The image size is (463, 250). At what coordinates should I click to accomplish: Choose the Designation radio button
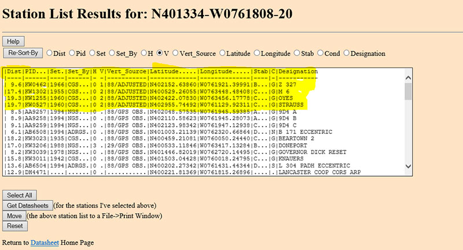[x=347, y=53]
